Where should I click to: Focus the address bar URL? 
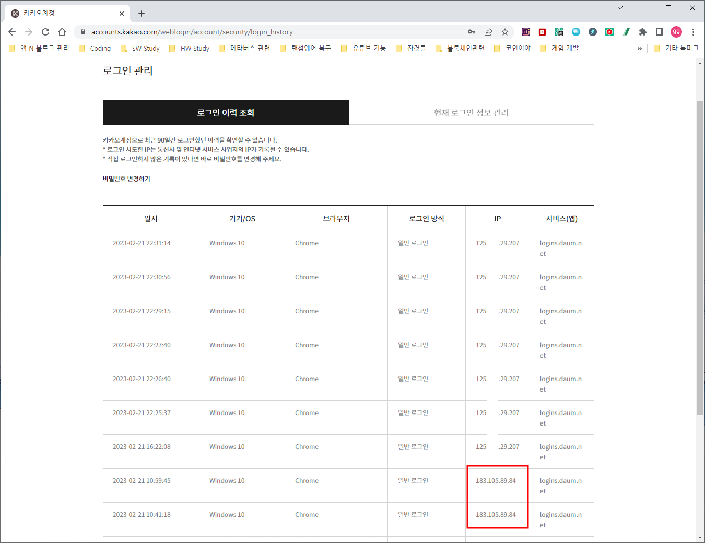192,32
